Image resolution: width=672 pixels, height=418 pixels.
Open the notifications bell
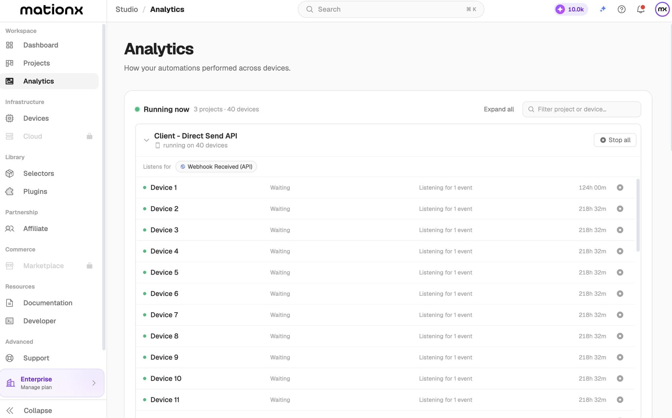[641, 9]
